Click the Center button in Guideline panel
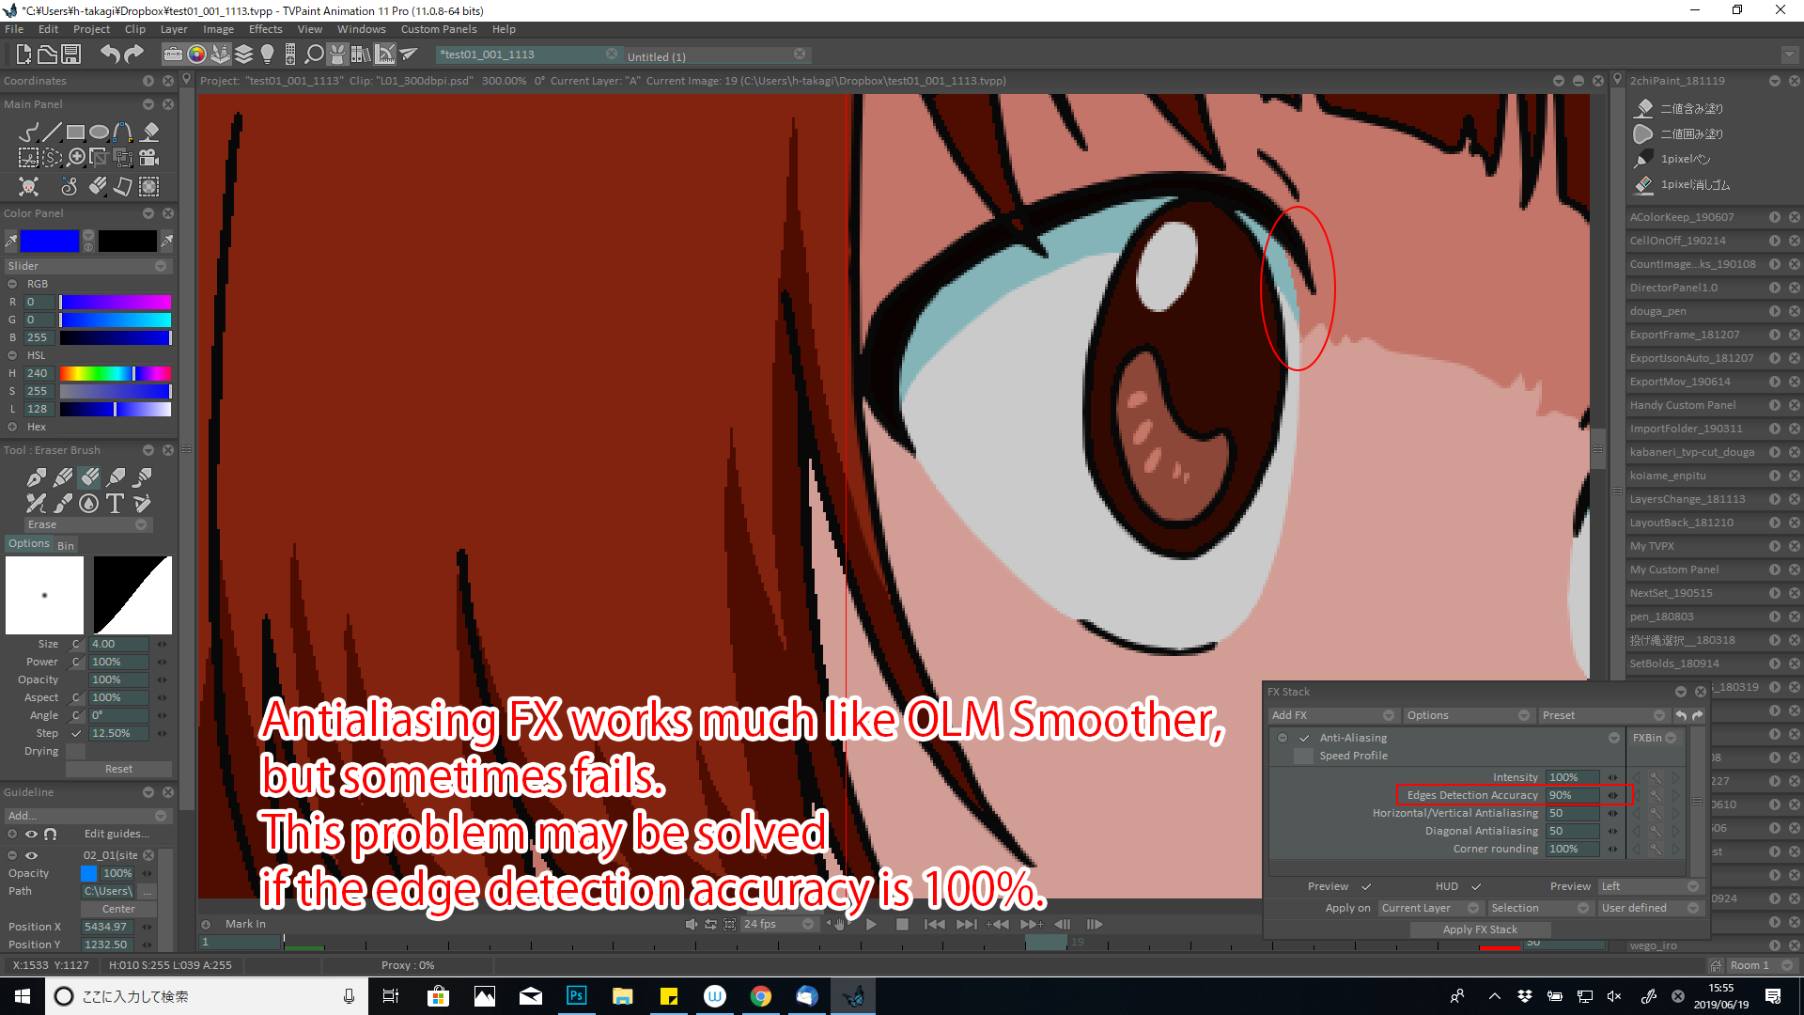This screenshot has width=1804, height=1015. coord(118,909)
